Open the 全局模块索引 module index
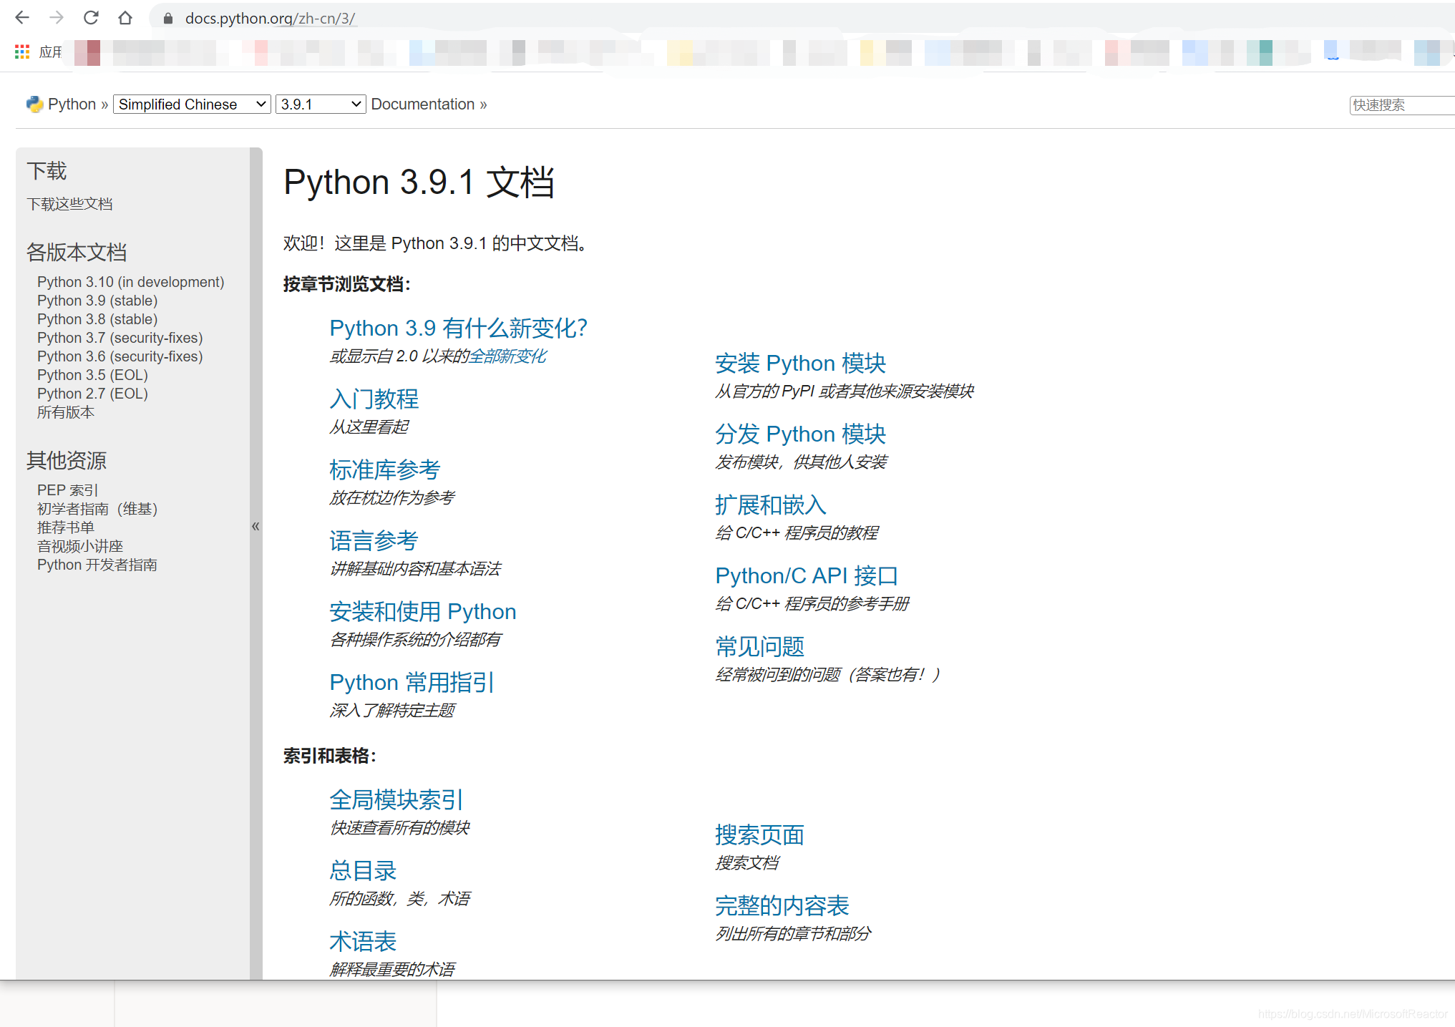Image resolution: width=1455 pixels, height=1027 pixels. pyautogui.click(x=396, y=799)
